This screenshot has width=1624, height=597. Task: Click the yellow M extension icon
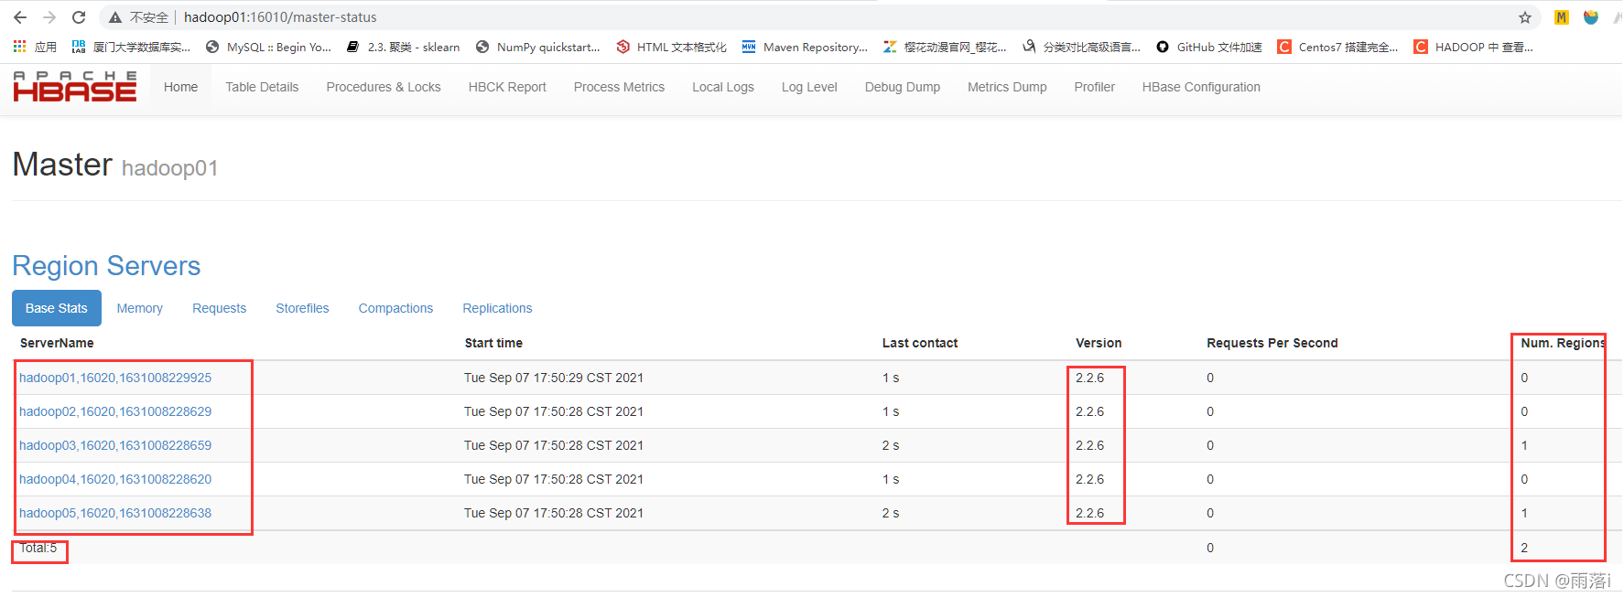click(x=1562, y=17)
